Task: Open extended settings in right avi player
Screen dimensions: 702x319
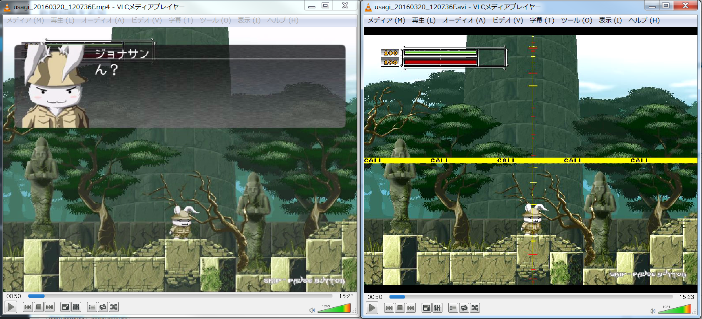Action: click(437, 308)
